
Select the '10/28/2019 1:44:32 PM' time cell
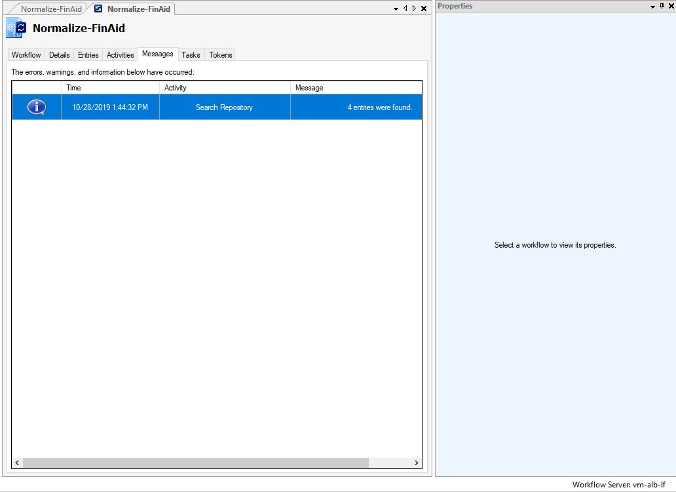110,107
